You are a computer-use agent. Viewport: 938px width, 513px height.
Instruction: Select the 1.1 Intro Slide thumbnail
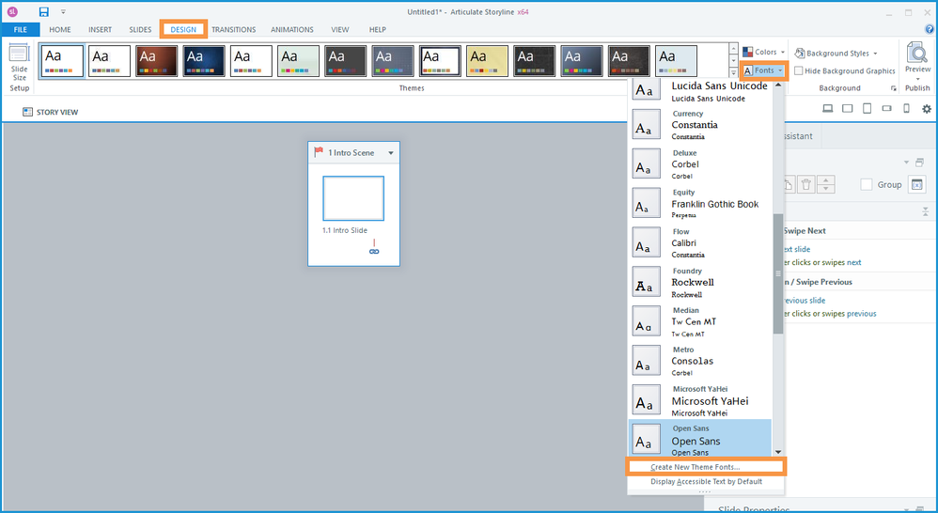tap(353, 198)
